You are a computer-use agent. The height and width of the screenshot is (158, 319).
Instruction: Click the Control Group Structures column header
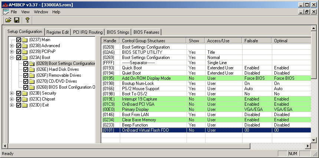pyautogui.click(x=144, y=40)
